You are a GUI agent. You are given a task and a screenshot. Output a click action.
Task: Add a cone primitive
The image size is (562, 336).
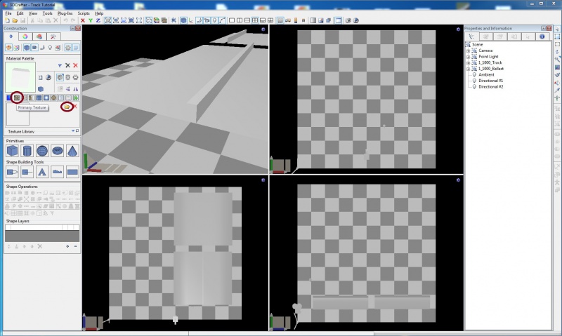pos(72,151)
